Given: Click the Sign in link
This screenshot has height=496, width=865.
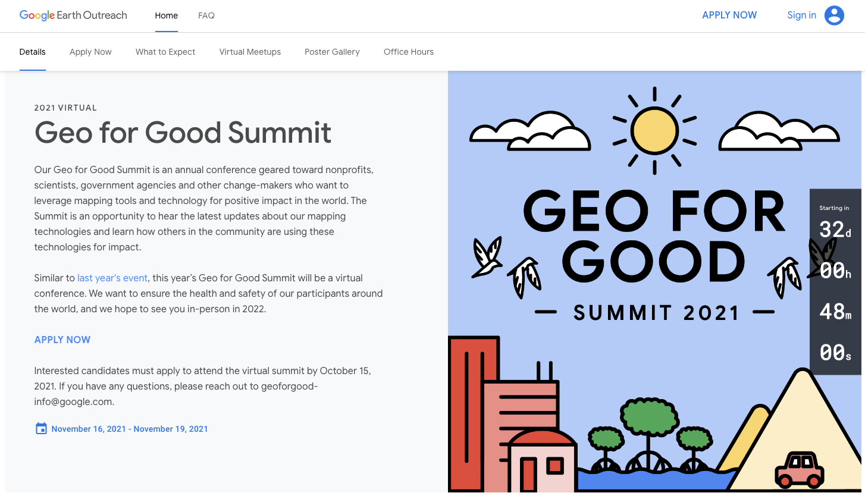Looking at the screenshot, I should (801, 15).
